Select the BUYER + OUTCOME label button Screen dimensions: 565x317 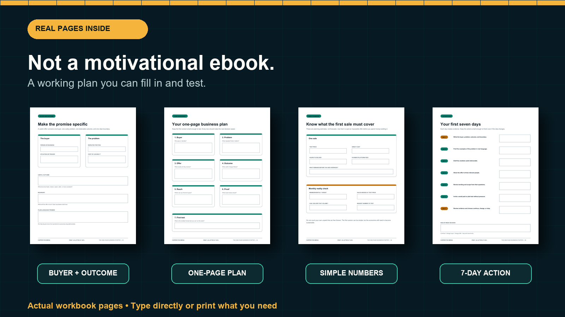click(83, 273)
